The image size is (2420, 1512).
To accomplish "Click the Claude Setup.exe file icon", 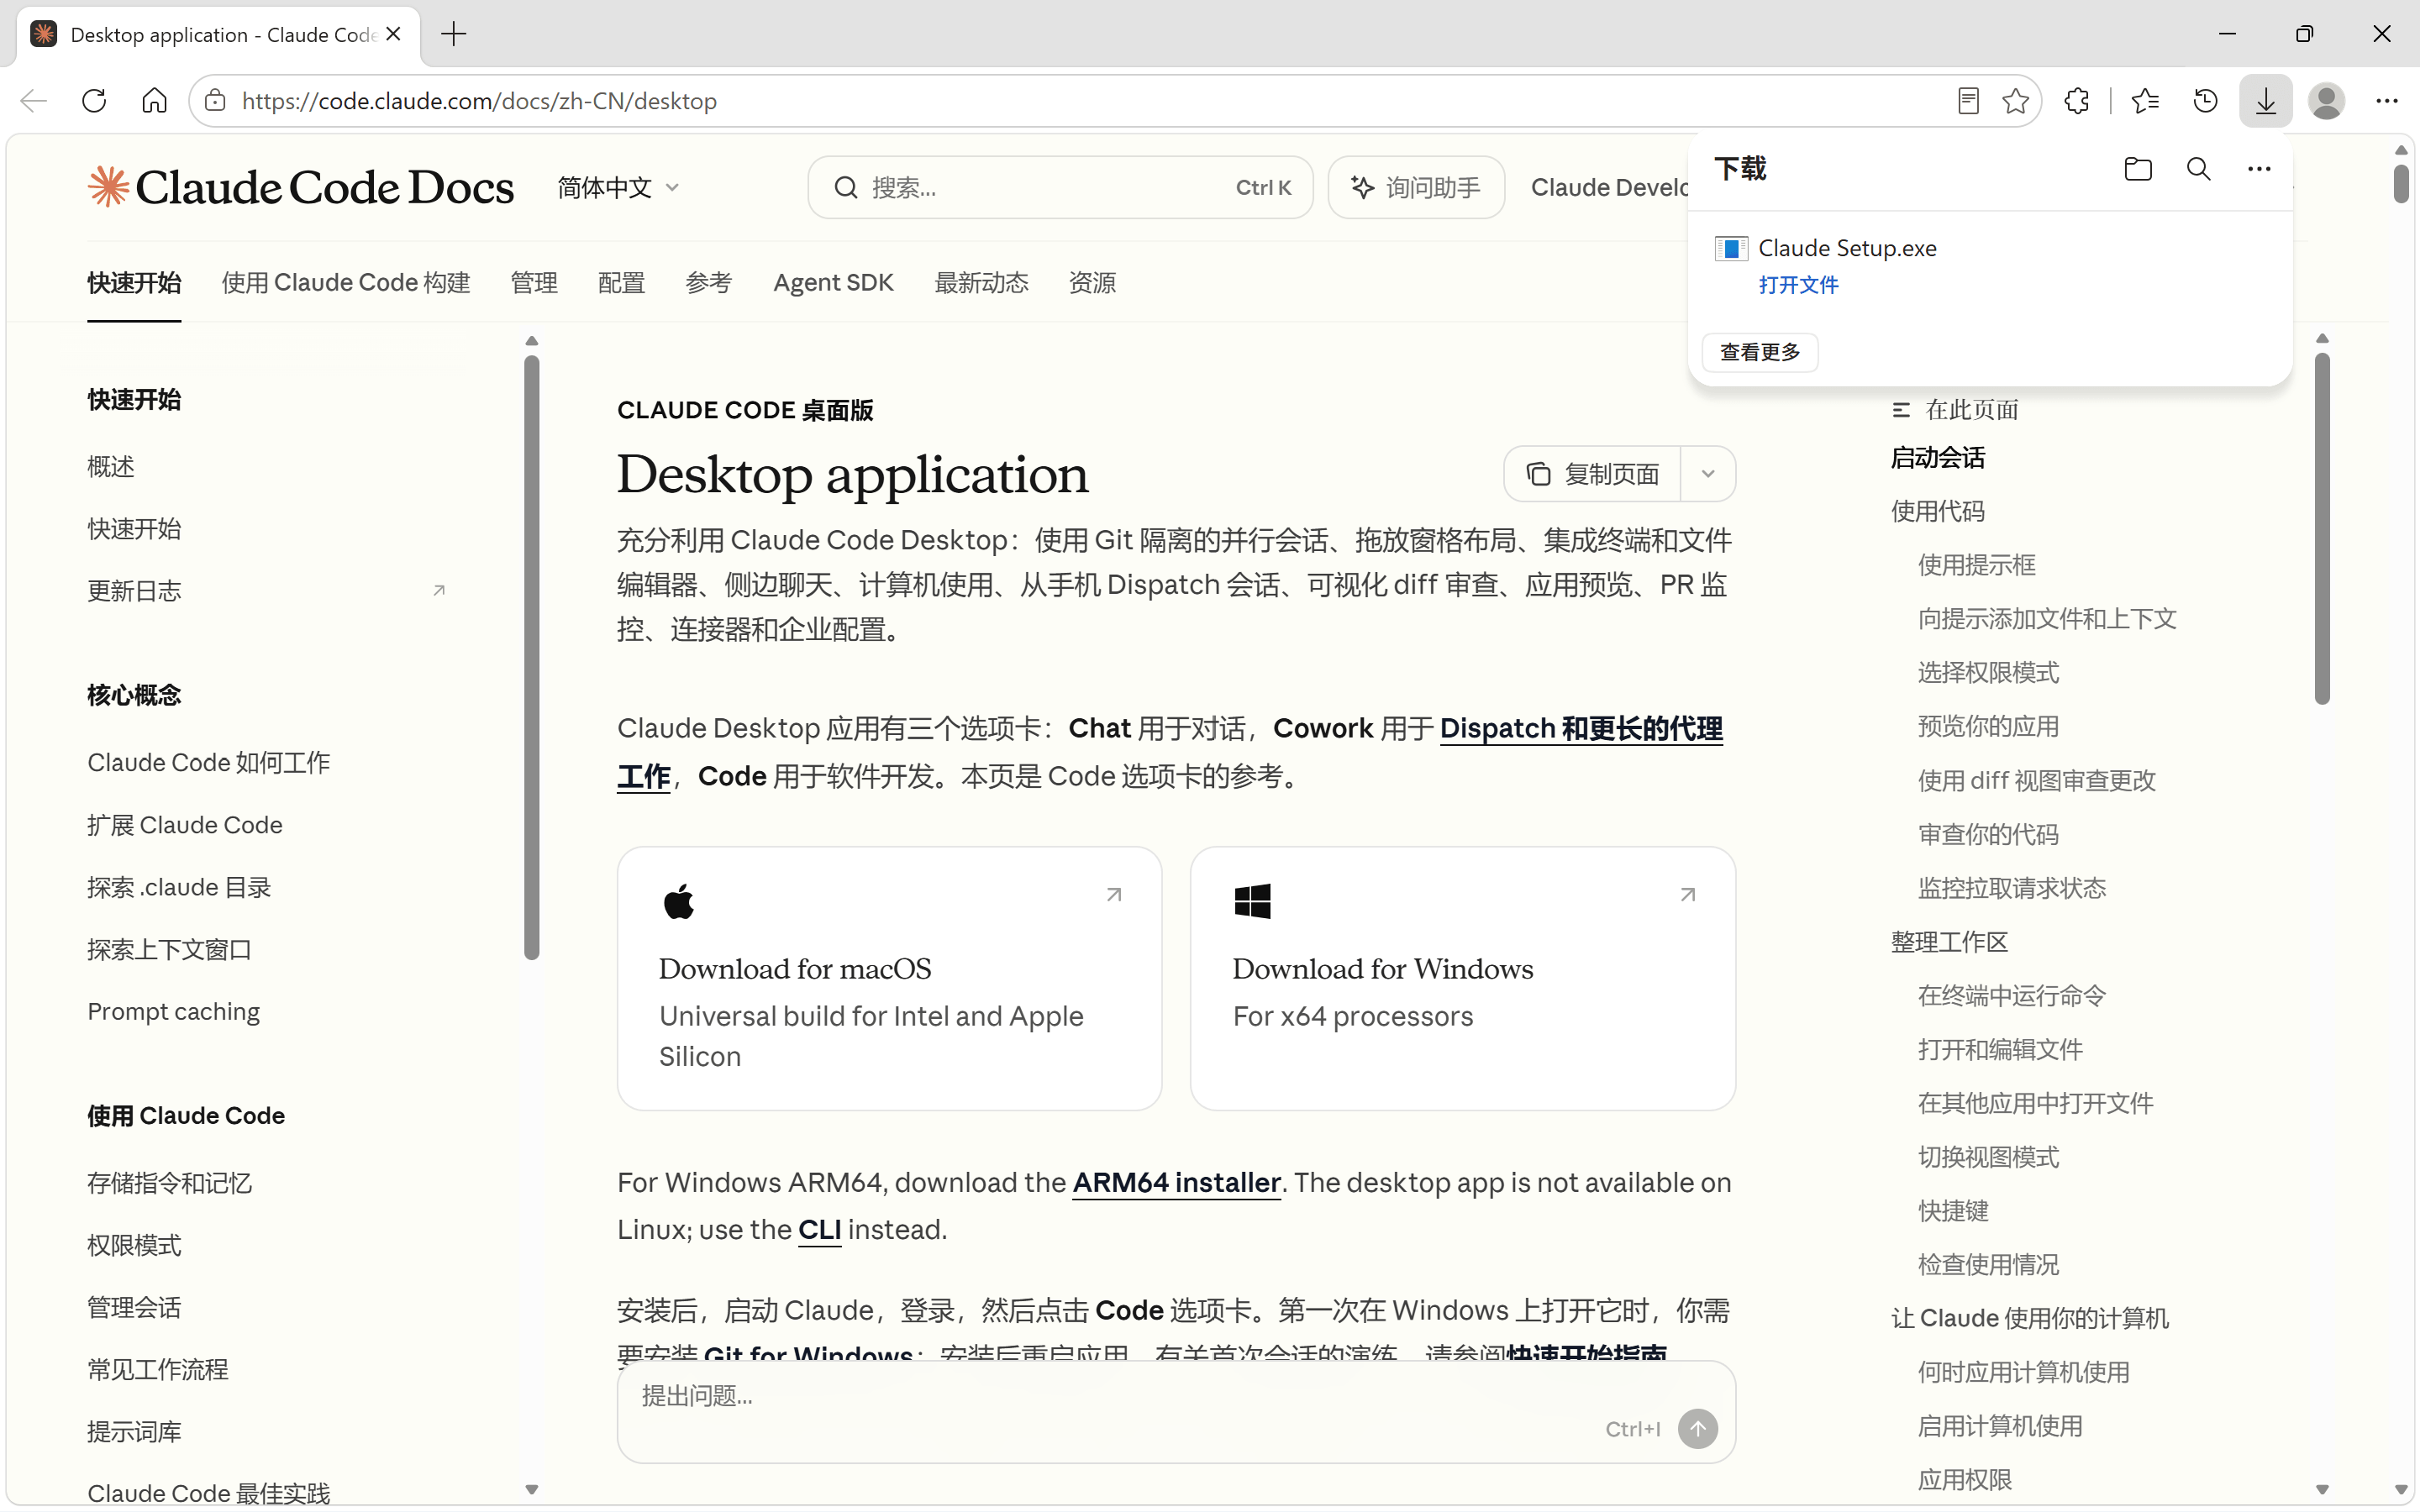I will [x=1731, y=248].
